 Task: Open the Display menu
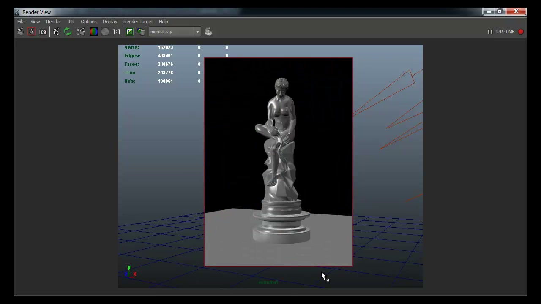[110, 22]
